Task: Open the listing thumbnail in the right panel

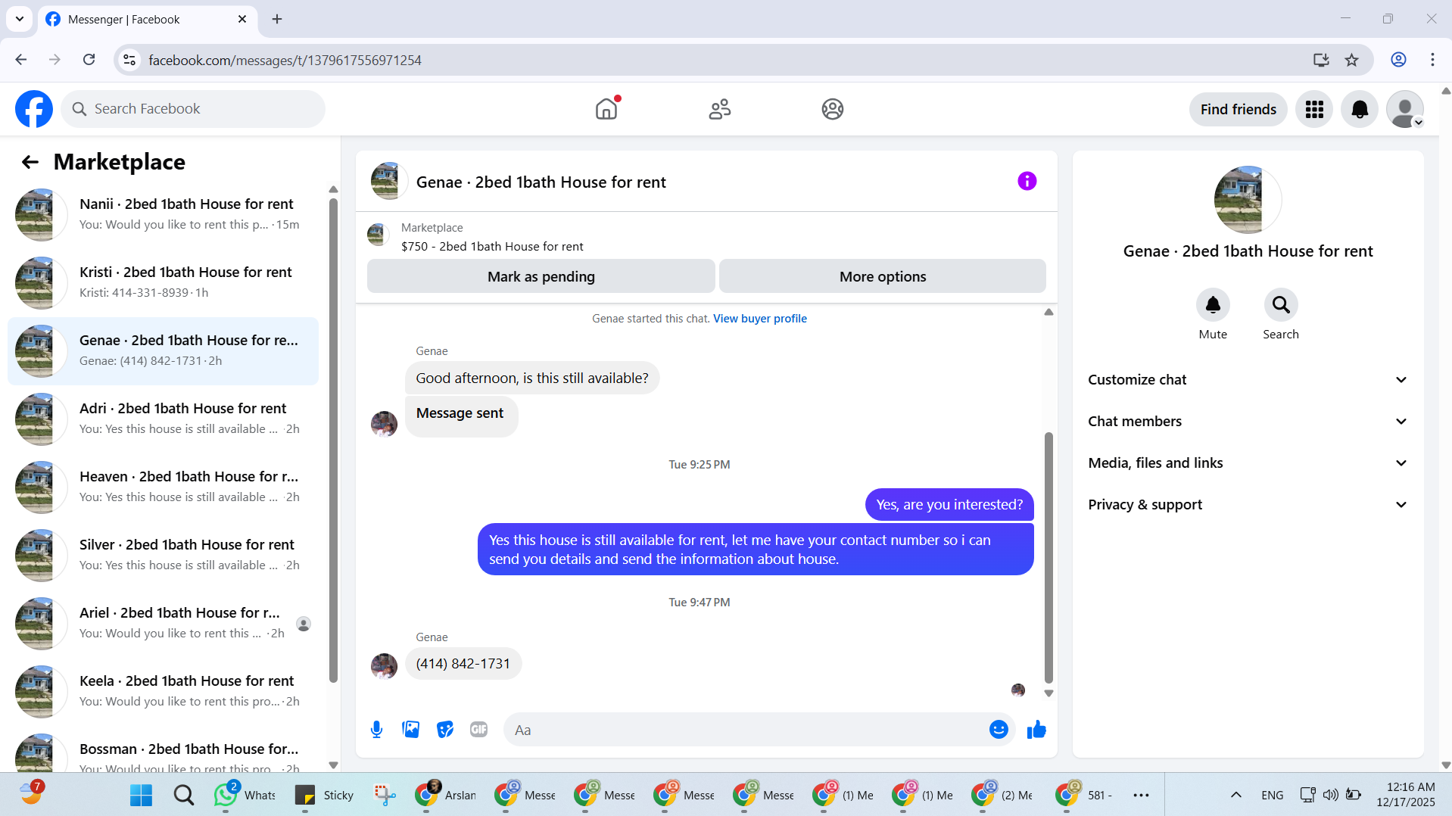Action: click(x=1248, y=200)
